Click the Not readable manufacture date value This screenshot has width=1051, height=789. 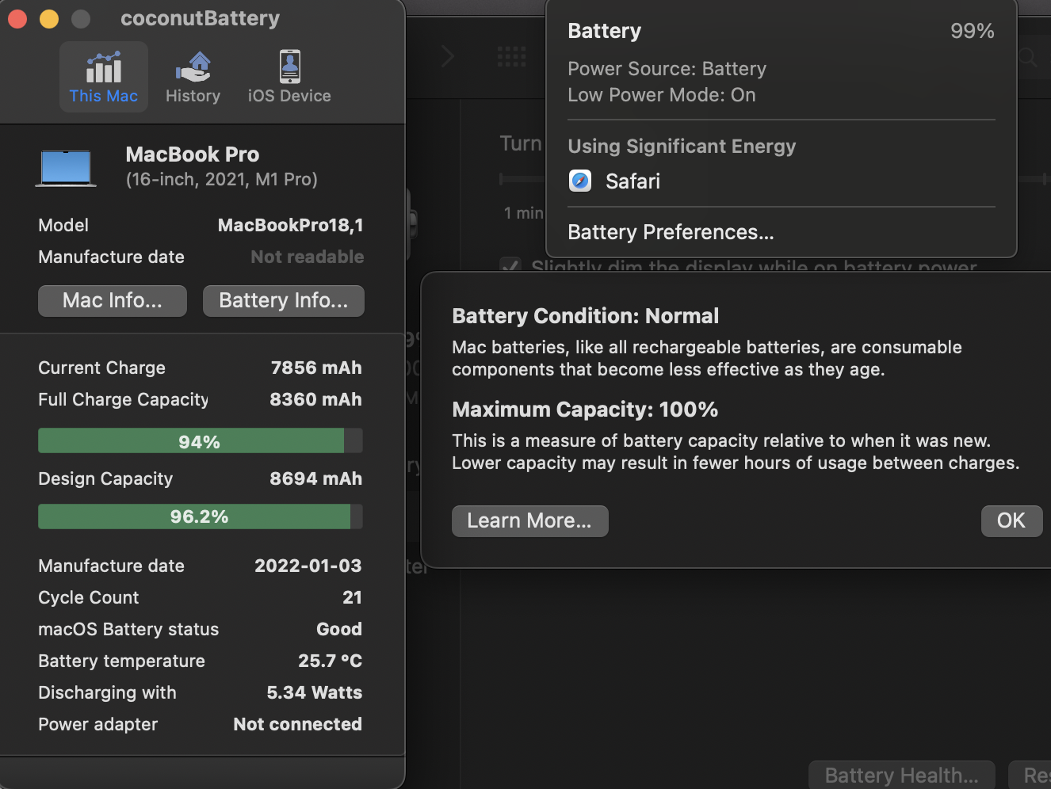point(308,257)
